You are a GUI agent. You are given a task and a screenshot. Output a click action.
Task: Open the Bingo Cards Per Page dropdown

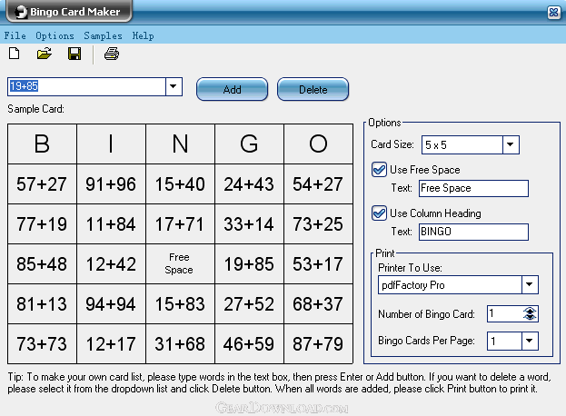pos(530,341)
